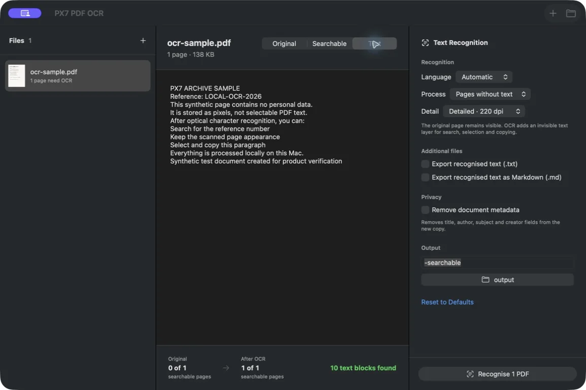586x390 pixels.
Task: Click the purple app mode icon in title bar
Action: (x=25, y=13)
